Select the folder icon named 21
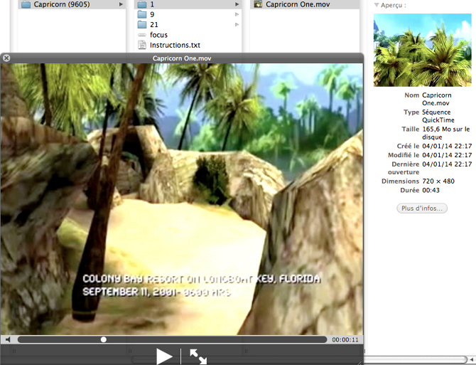This screenshot has width=476, height=365. (x=141, y=25)
